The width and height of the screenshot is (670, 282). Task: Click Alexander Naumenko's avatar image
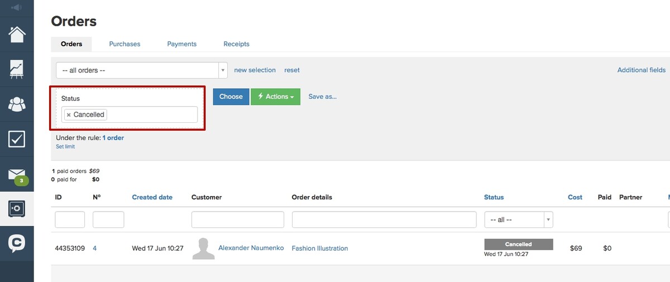pyautogui.click(x=204, y=248)
